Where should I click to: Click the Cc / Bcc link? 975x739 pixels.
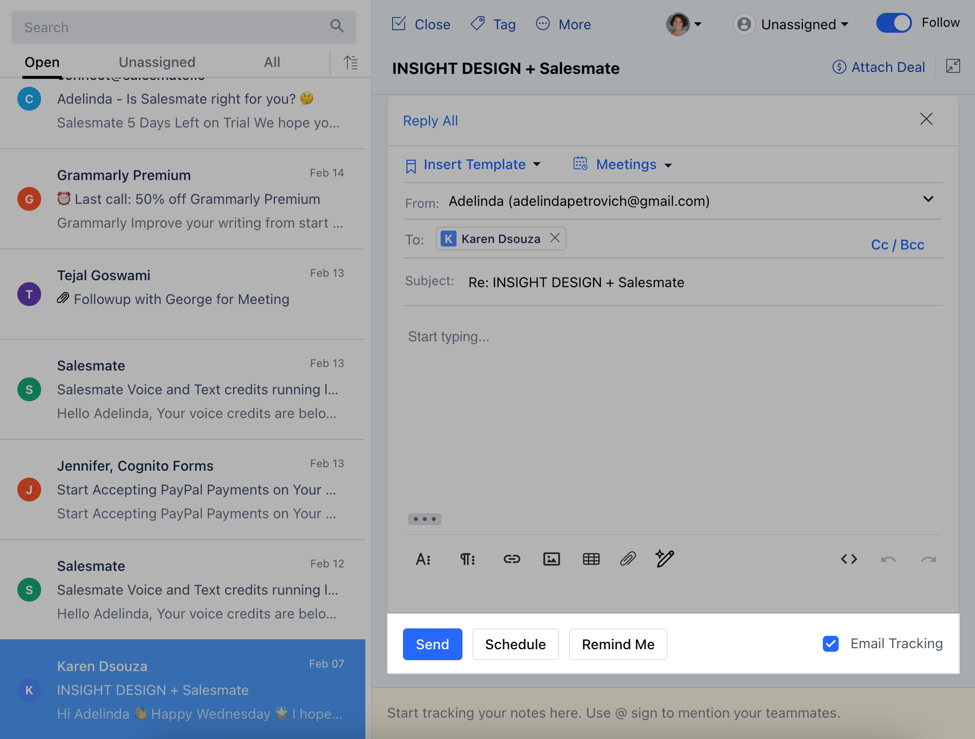point(897,245)
